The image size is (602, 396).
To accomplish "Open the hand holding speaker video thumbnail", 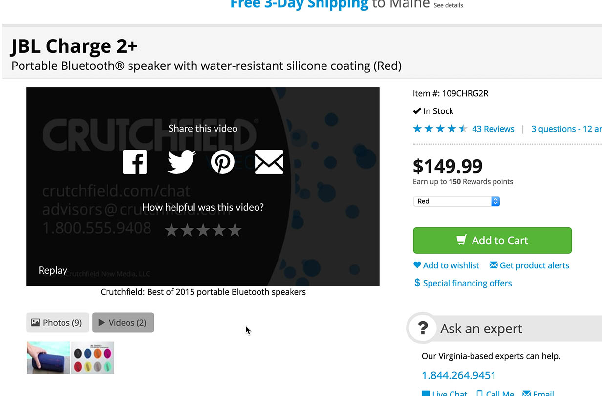I will (x=48, y=358).
